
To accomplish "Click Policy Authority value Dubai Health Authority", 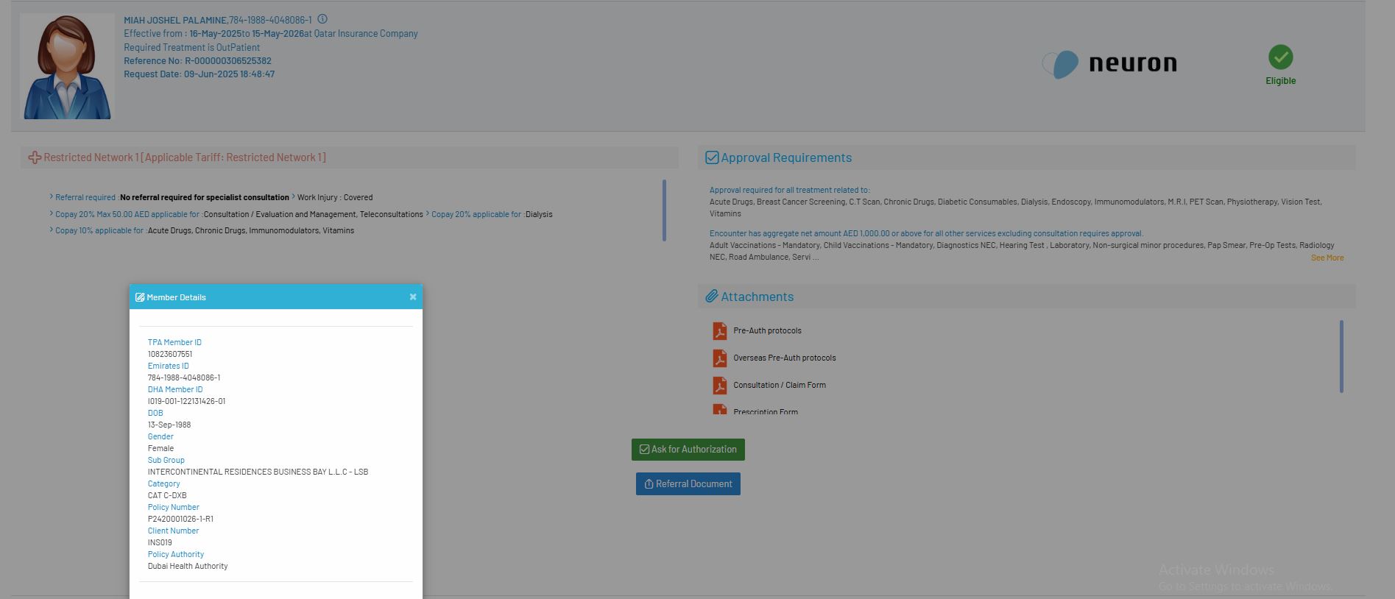I will point(188,566).
